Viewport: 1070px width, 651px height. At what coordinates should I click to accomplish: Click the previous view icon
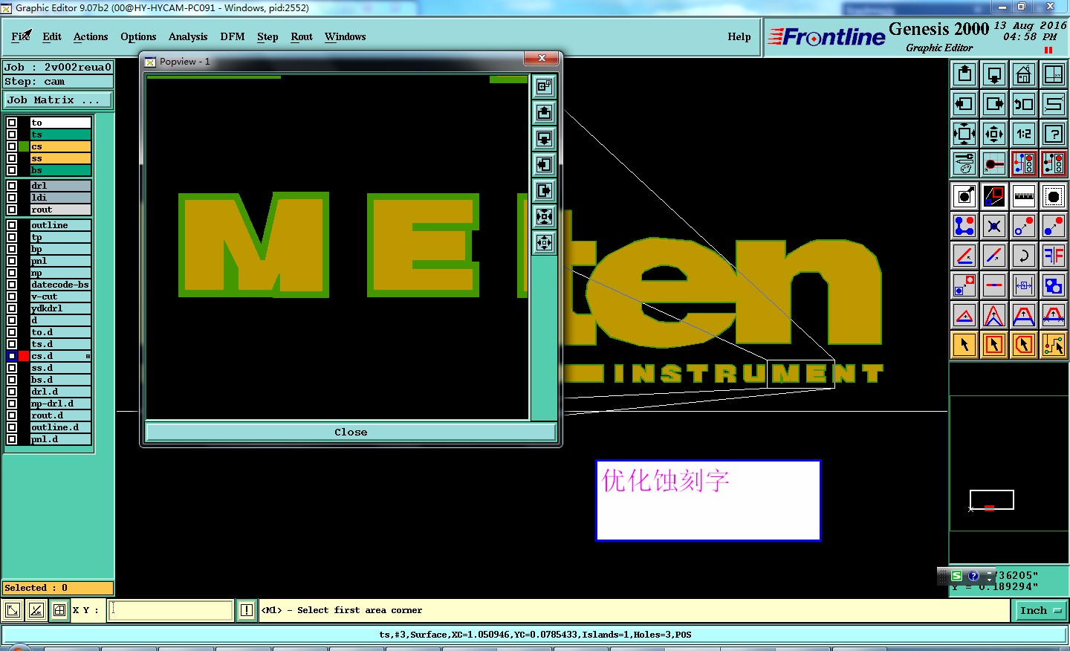coord(1024,104)
